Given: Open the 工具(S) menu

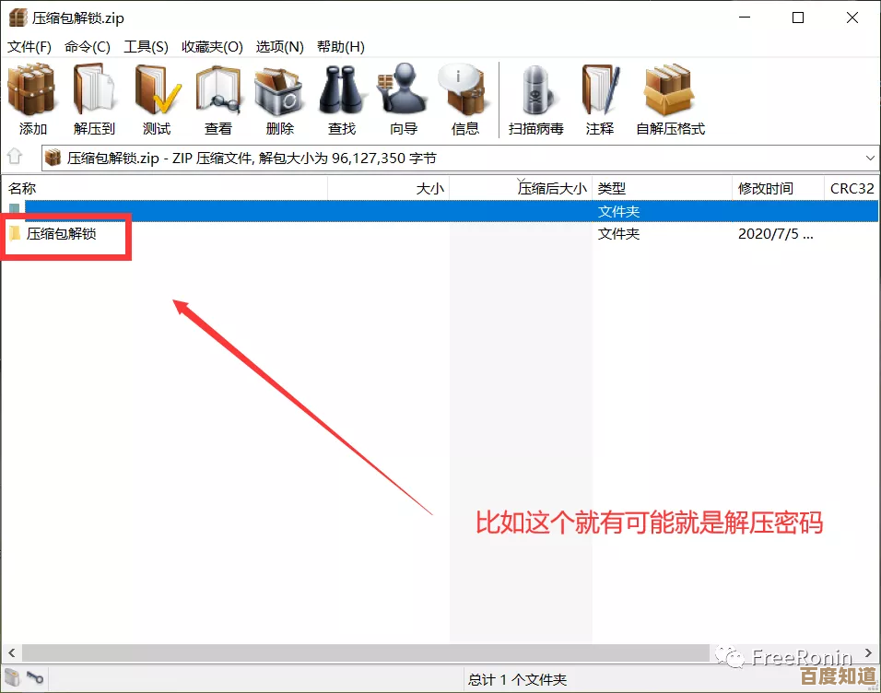Looking at the screenshot, I should [146, 46].
